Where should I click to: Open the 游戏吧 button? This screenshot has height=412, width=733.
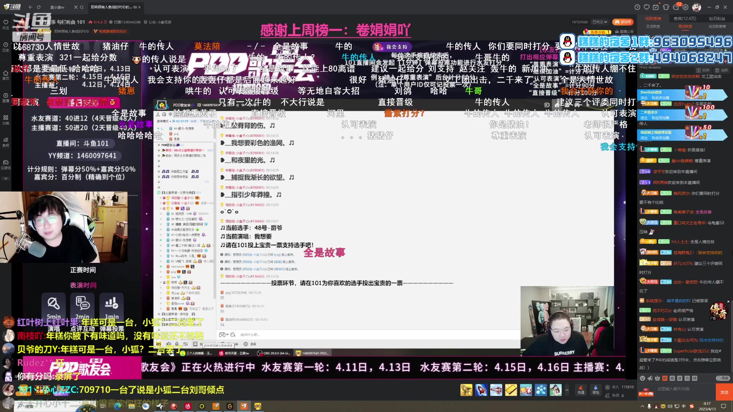point(623,22)
